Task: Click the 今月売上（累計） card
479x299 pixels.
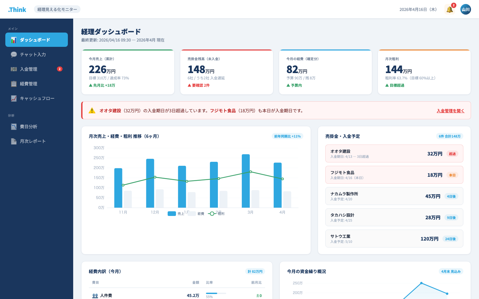Action: (x=128, y=72)
